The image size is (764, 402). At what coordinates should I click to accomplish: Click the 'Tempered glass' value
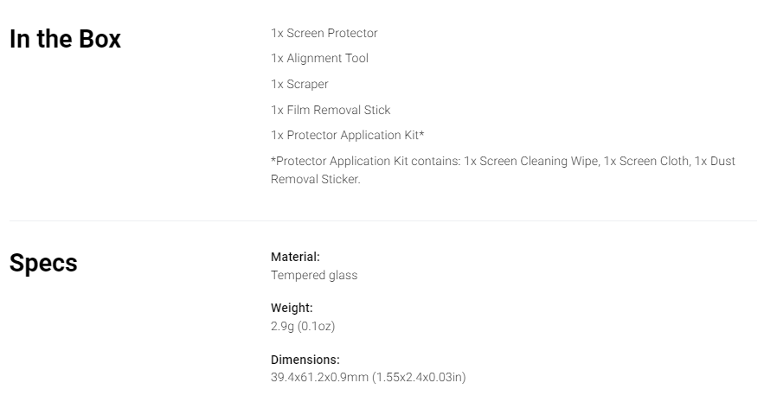(x=314, y=276)
